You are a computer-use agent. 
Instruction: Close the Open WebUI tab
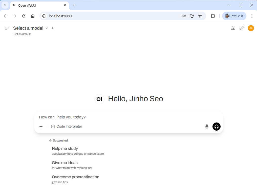coord(65,5)
